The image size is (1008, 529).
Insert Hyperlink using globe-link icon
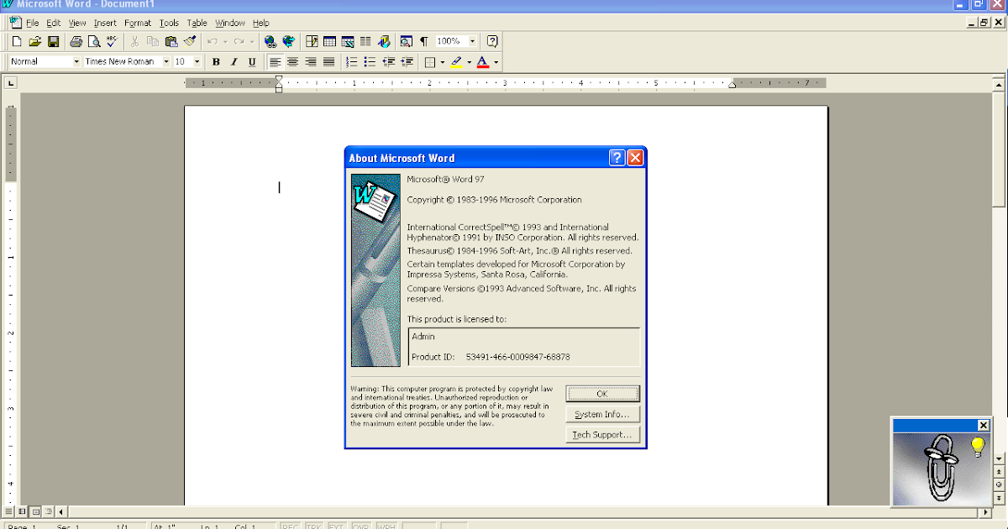270,41
